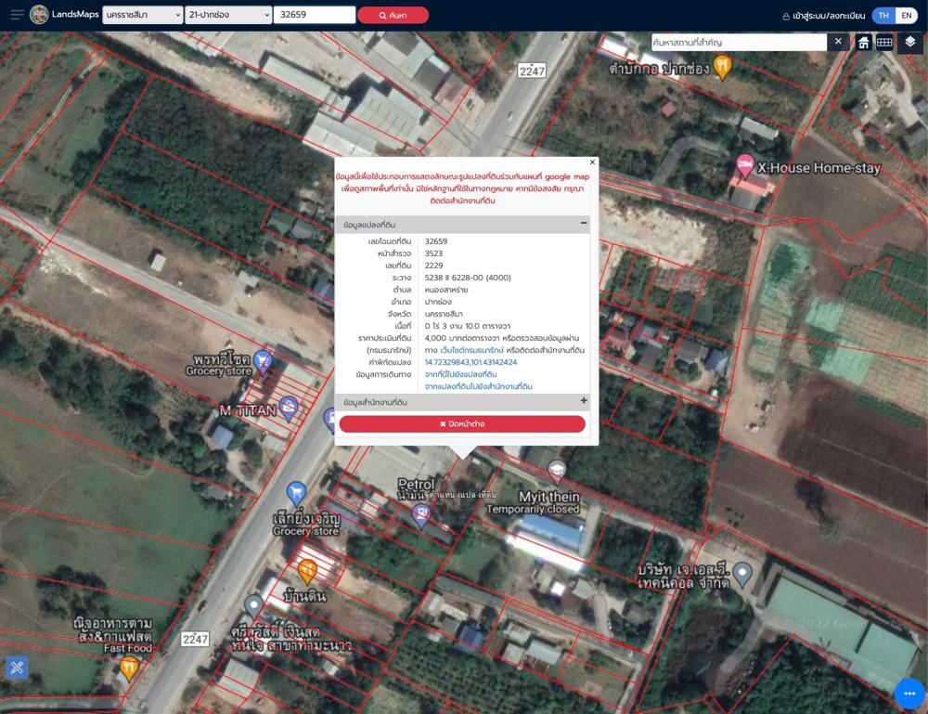Open the hamburger menu beside LandsMaps

(x=17, y=15)
